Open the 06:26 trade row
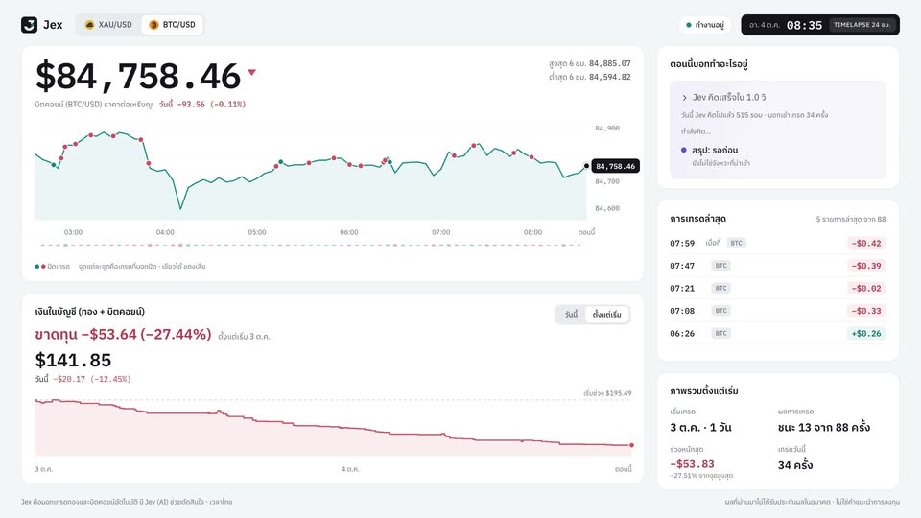The height and width of the screenshot is (518, 921). pos(778,333)
